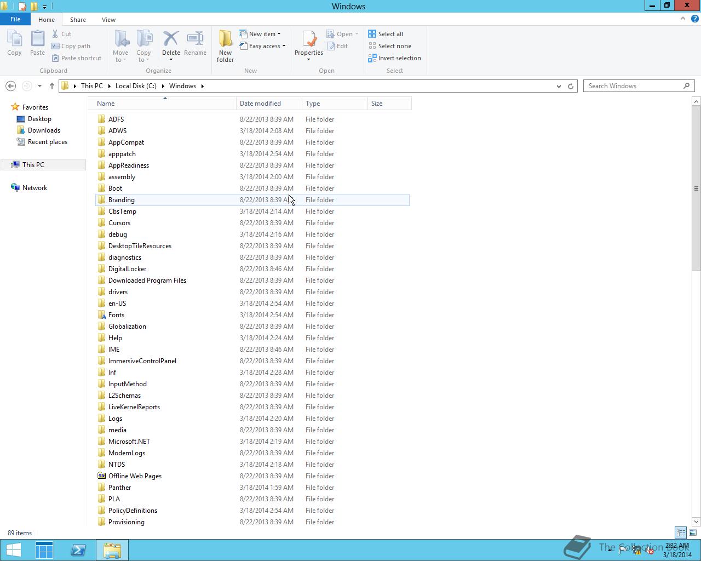Open the Easy access dropdown
The width and height of the screenshot is (701, 561).
point(262,46)
